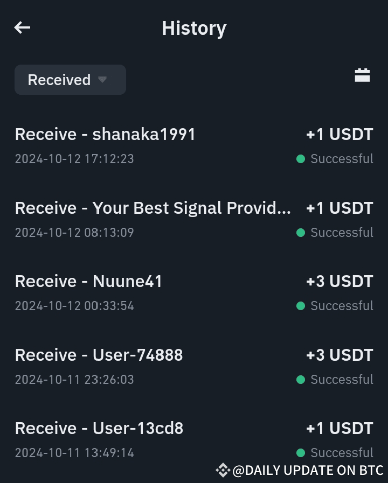Click the +1 USDT amount for shanaka1991
Viewport: 388px width, 483px height.
tap(339, 134)
